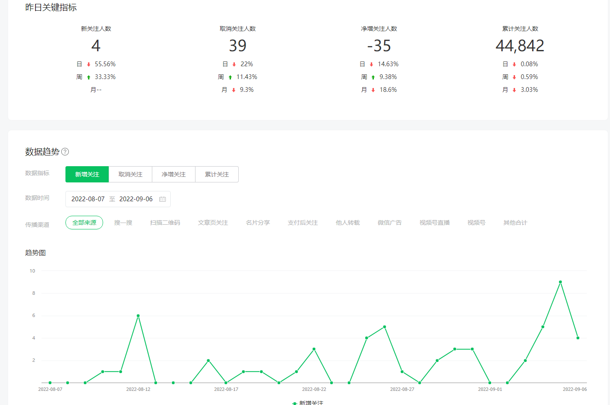The image size is (610, 405).
Task: Click the peak data point valued 9
Action: [560, 282]
